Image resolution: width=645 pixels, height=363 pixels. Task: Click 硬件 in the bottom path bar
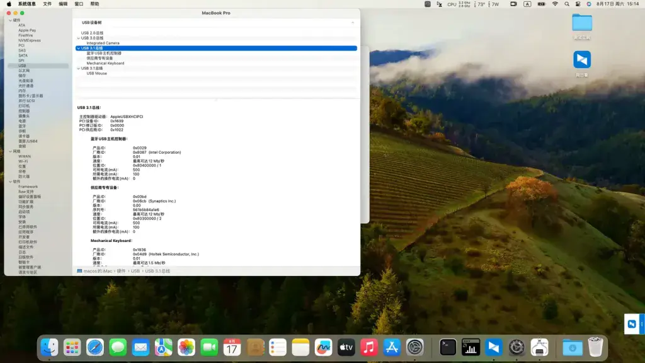(x=121, y=271)
